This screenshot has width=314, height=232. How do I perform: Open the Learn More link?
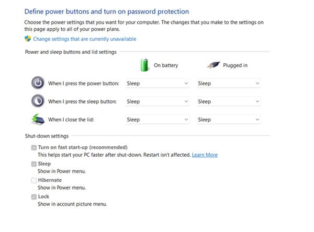pyautogui.click(x=205, y=155)
